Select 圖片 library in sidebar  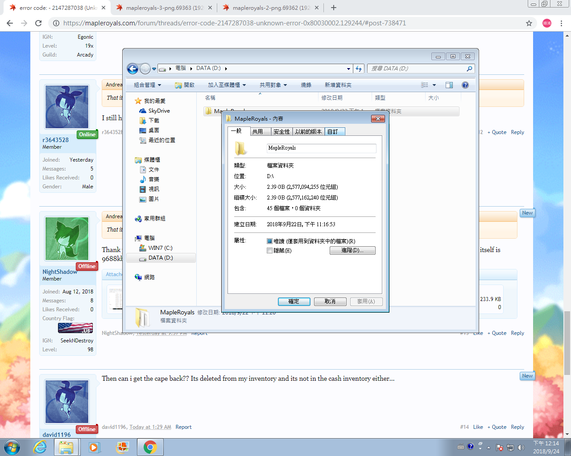[153, 199]
